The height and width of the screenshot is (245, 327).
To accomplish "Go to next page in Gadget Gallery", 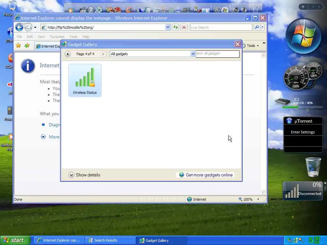I will 103,54.
